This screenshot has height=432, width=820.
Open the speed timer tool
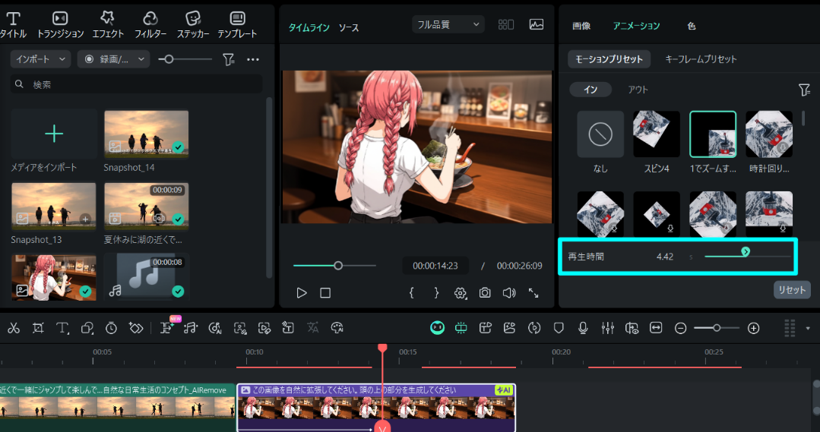pyautogui.click(x=112, y=328)
